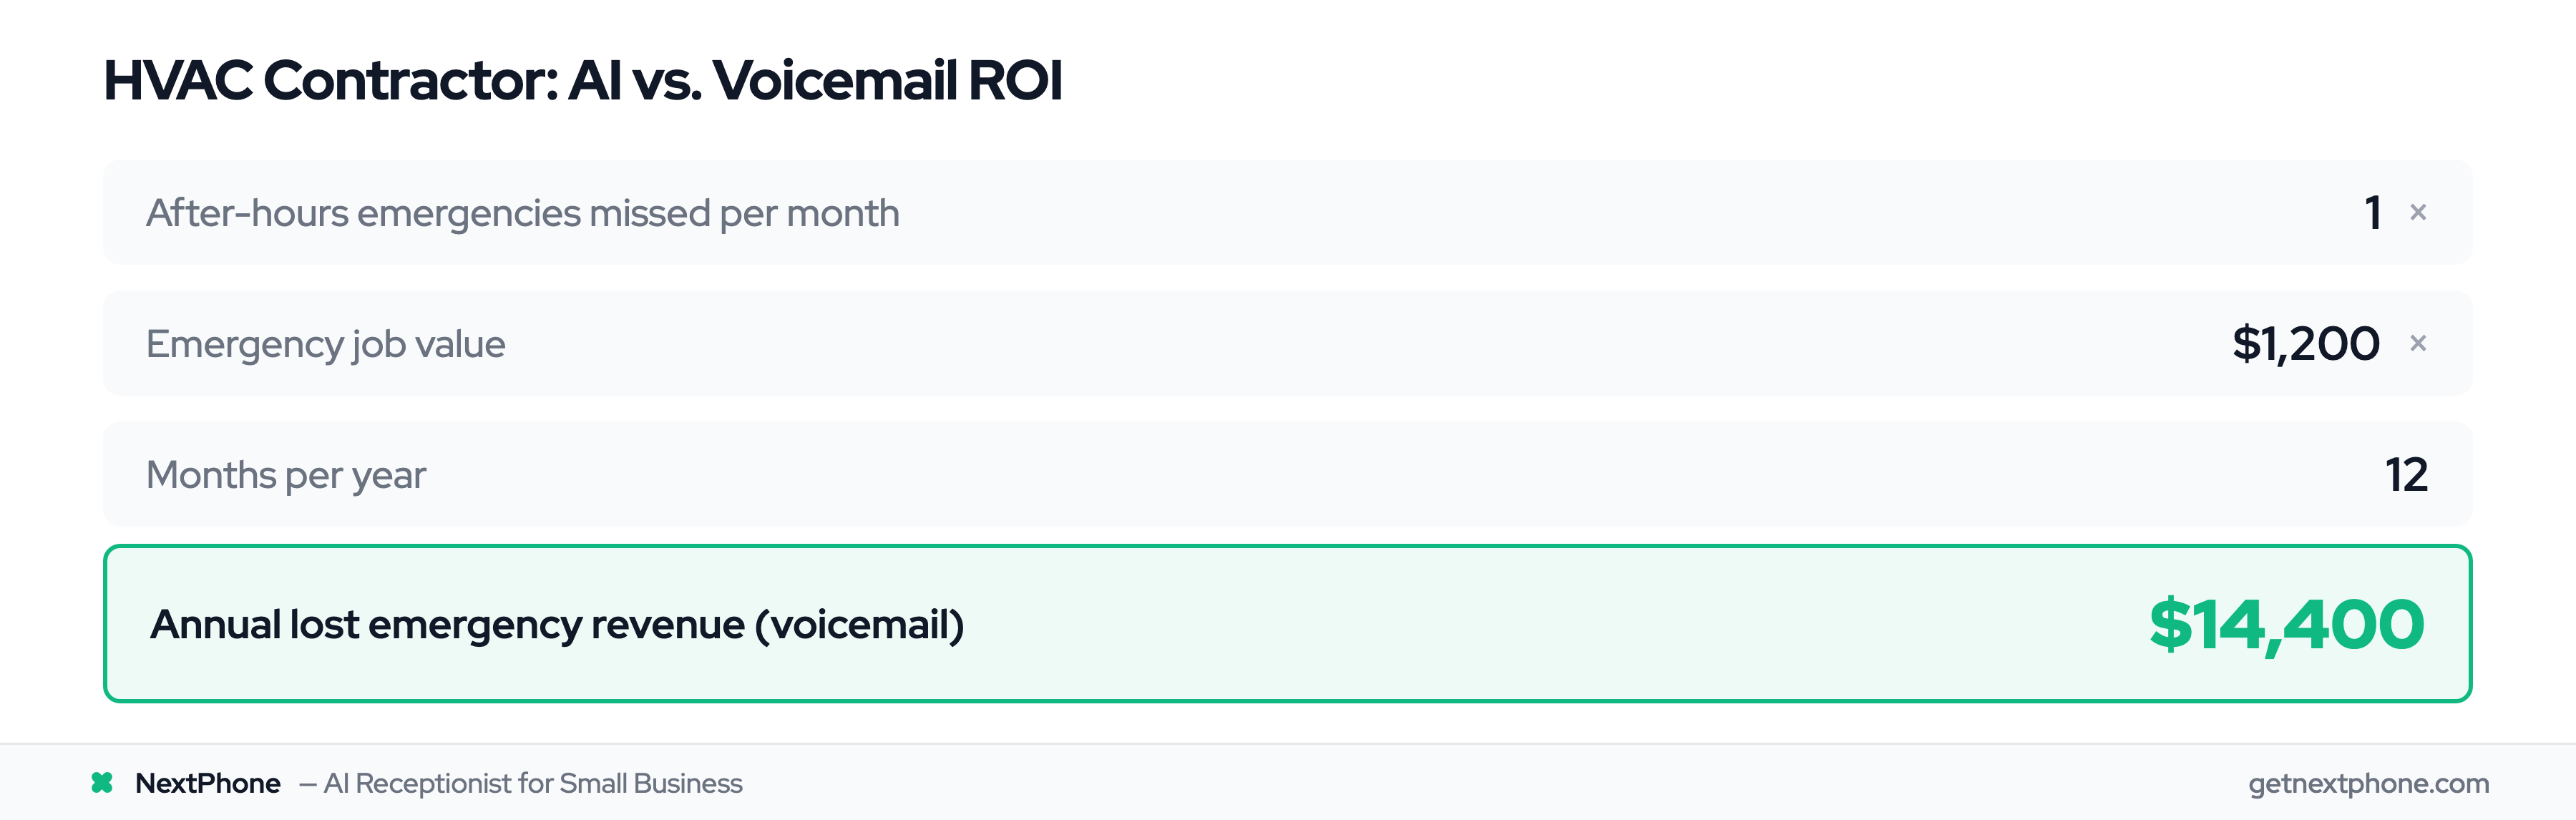Viewport: 2576px width, 820px height.
Task: Click the clear icon in the Emergency job value row
Action: point(2419,343)
